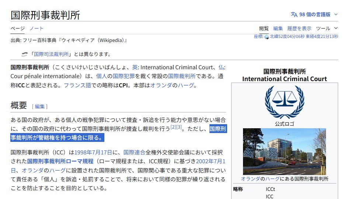Open the ICC official logo image
347x199 pixels.
point(285,102)
